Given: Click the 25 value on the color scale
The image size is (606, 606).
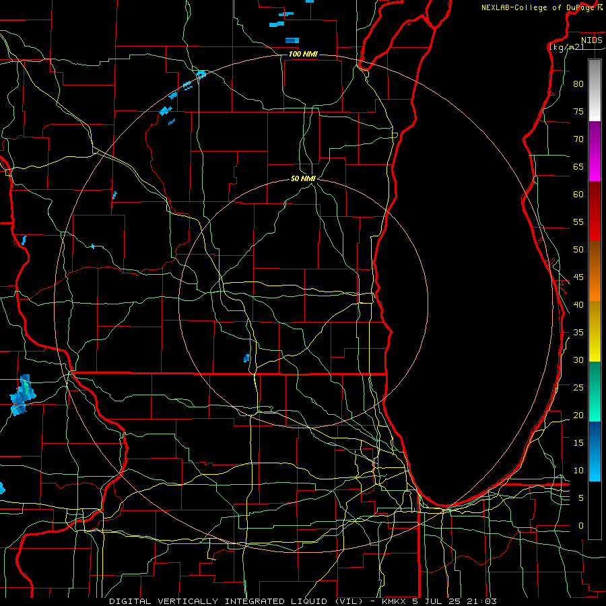Looking at the screenshot, I should (x=578, y=387).
